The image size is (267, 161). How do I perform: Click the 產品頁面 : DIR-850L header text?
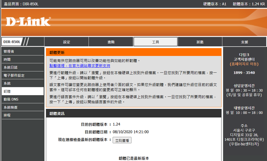[21, 4]
